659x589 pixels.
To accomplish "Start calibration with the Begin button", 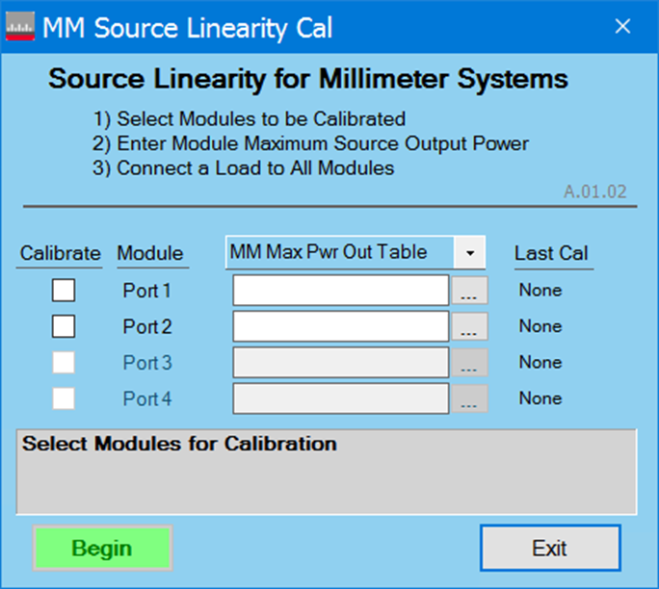I will pyautogui.click(x=102, y=549).
